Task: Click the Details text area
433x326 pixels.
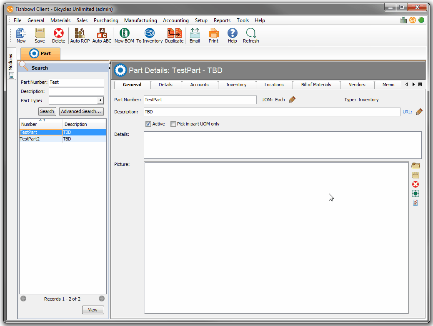Action: pos(283,145)
